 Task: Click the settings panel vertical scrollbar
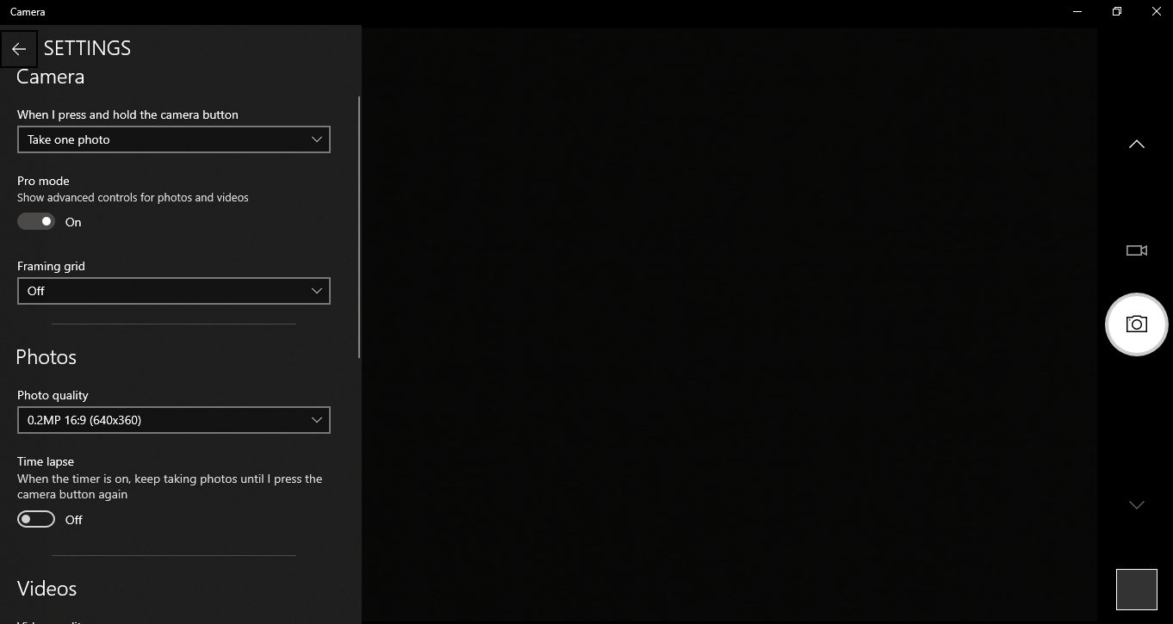pyautogui.click(x=358, y=227)
